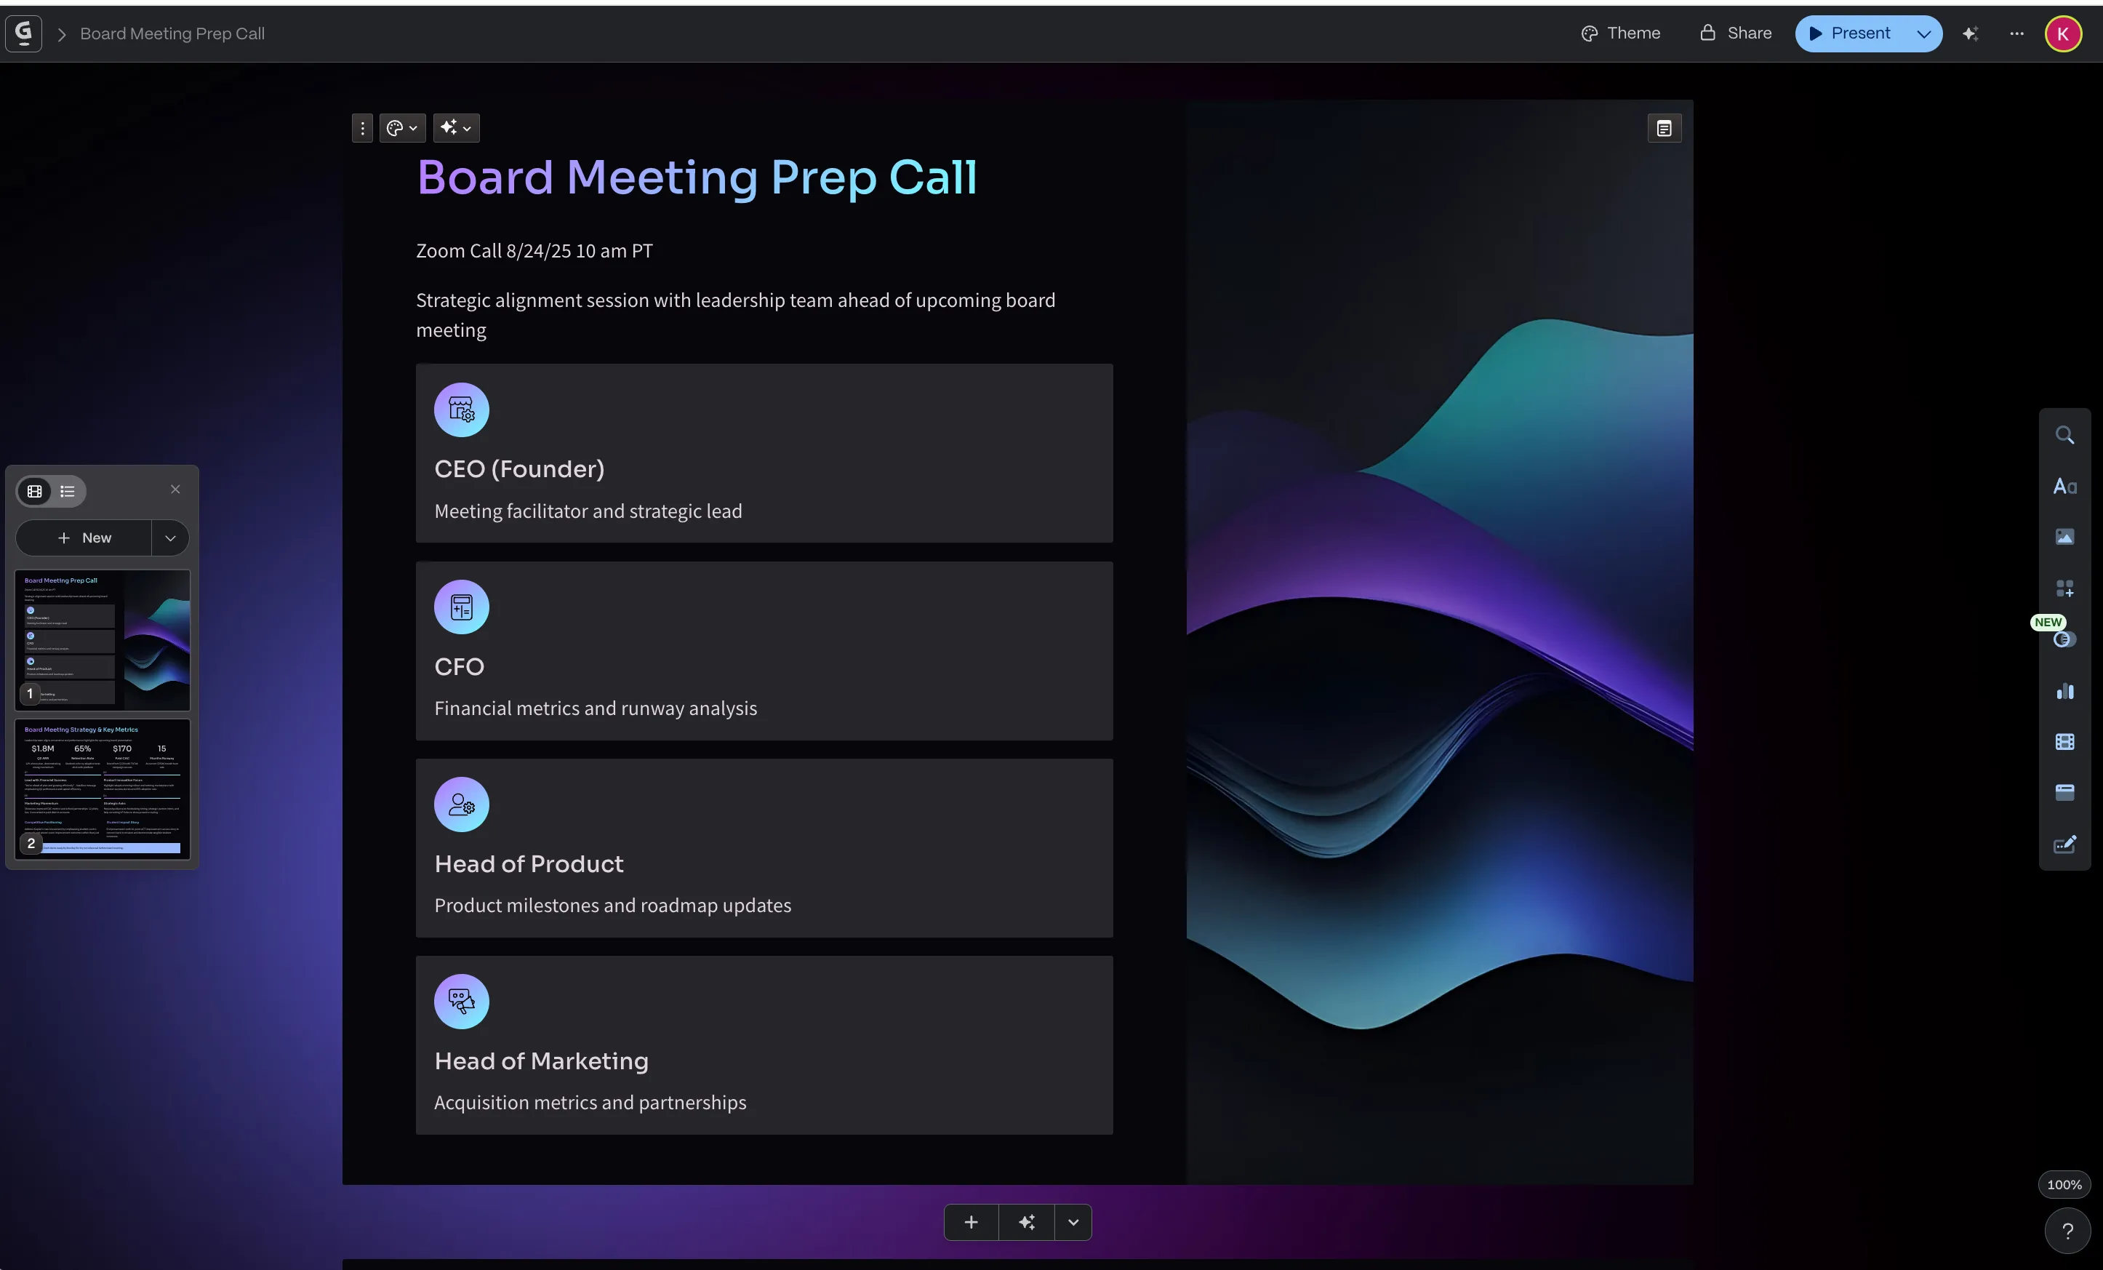Viewport: 2103px width, 1270px height.
Task: Open the card AI edit dropdown
Action: pos(456,128)
